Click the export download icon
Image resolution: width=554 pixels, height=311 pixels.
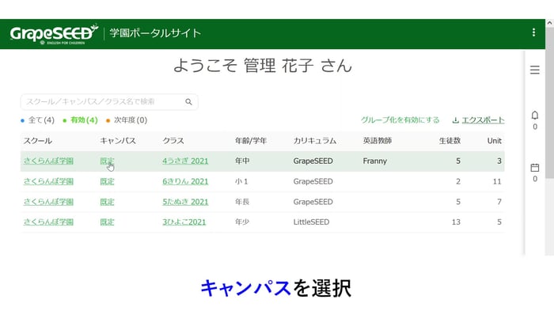point(455,120)
